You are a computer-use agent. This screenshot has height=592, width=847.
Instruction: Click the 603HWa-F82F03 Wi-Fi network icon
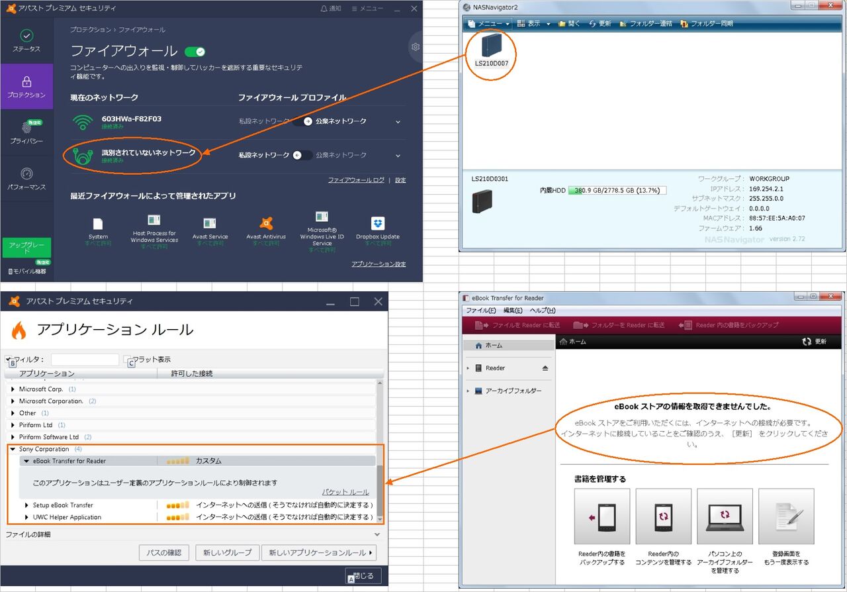click(83, 122)
